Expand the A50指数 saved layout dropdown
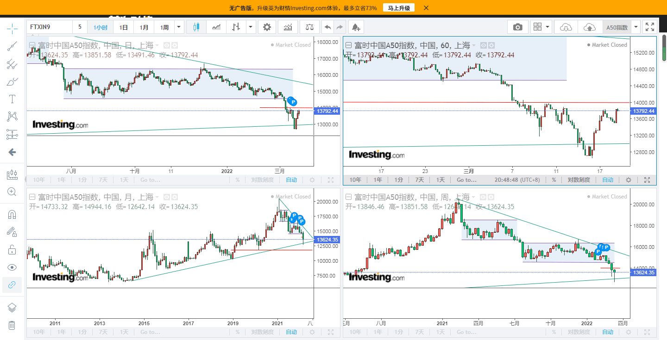The height and width of the screenshot is (340, 667). click(x=636, y=27)
